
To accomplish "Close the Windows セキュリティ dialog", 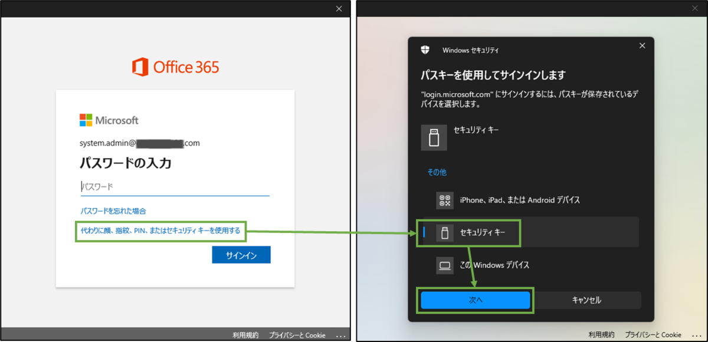I will click(x=643, y=45).
